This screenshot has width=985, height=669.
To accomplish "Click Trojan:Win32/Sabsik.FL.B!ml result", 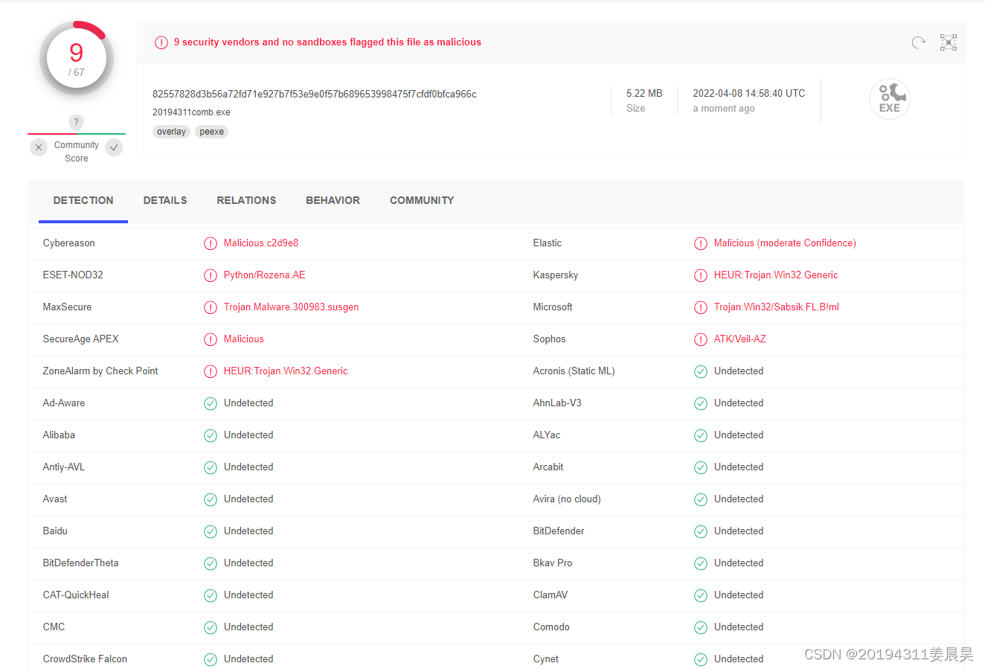I will [x=777, y=307].
